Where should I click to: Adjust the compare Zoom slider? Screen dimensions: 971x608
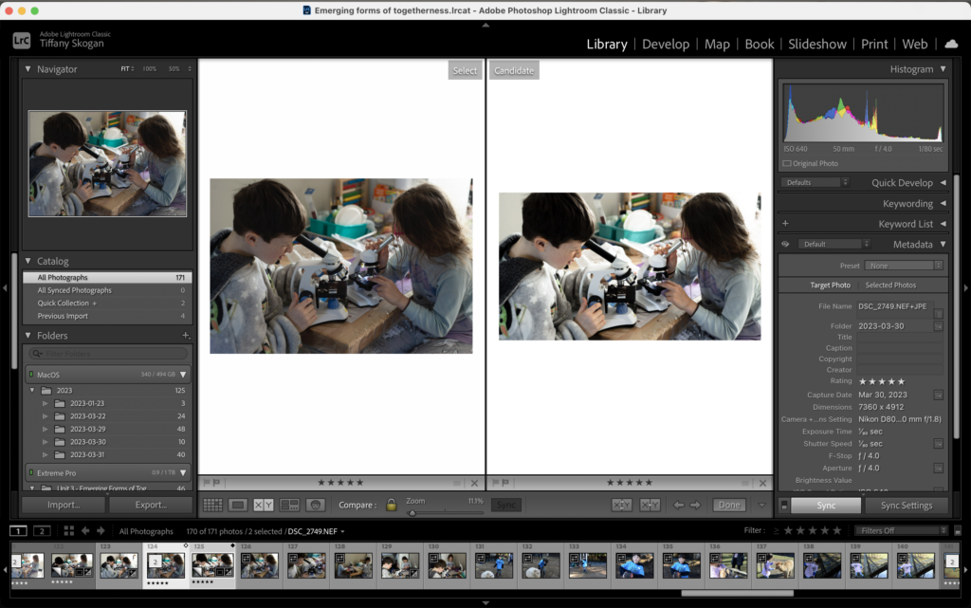412,513
